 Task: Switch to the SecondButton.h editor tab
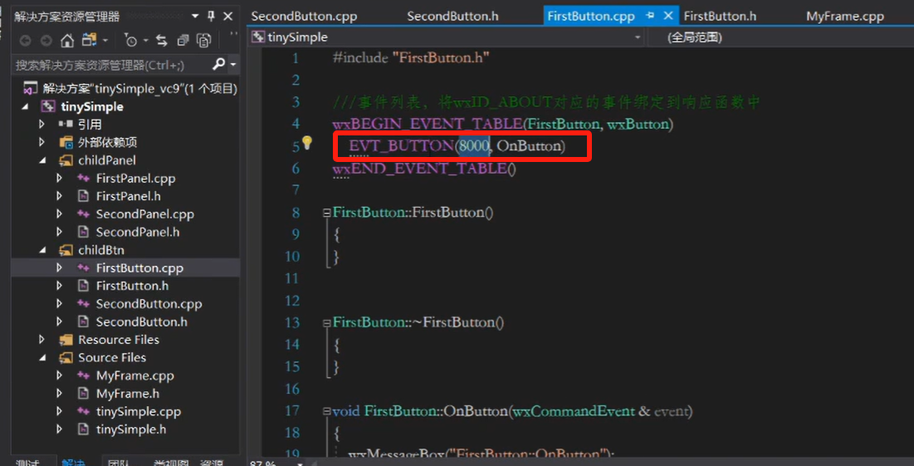coord(452,17)
